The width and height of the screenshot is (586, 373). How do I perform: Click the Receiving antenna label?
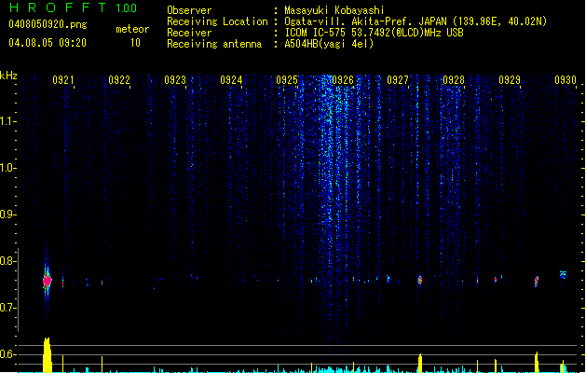(214, 44)
